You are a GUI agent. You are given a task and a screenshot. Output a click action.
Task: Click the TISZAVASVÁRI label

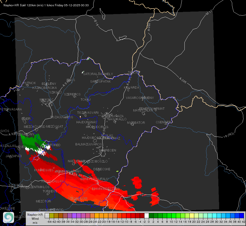[x=88, y=112]
